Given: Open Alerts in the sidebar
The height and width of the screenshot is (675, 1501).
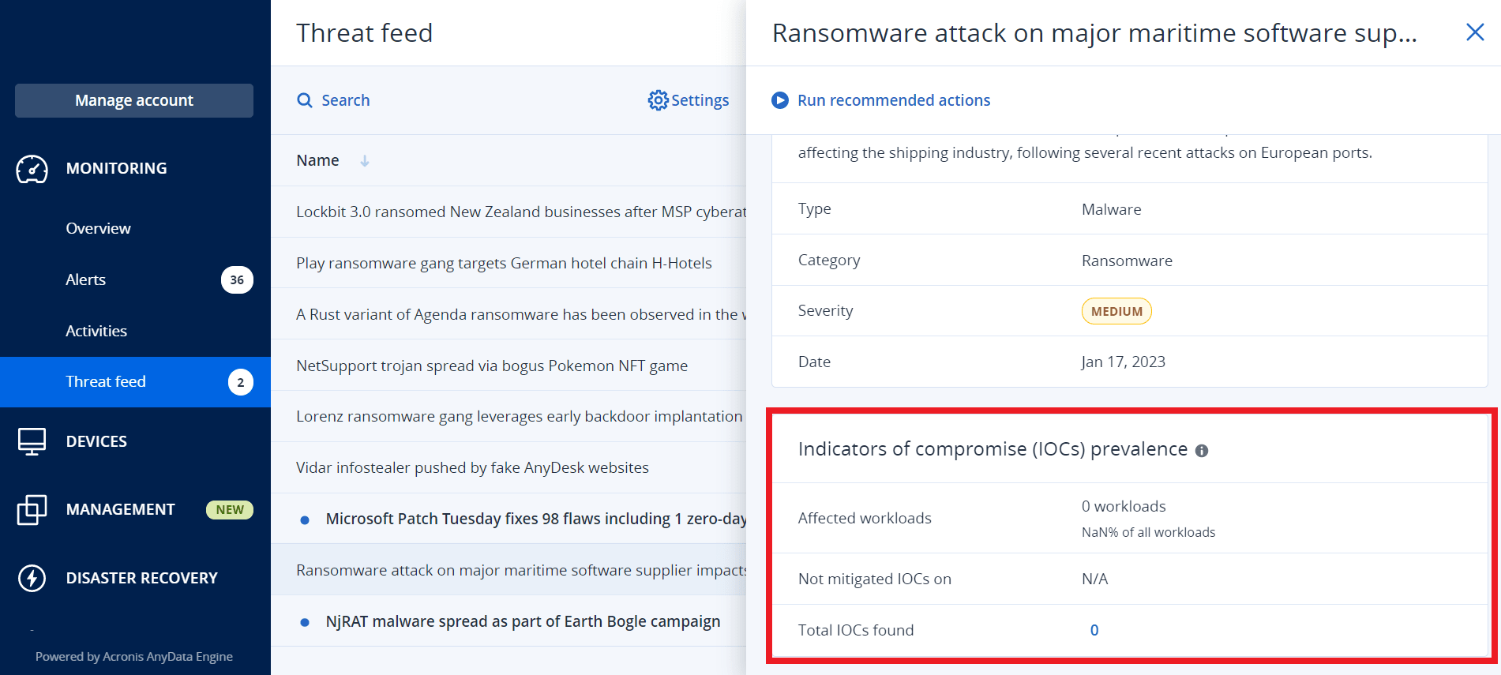Looking at the screenshot, I should (x=86, y=279).
